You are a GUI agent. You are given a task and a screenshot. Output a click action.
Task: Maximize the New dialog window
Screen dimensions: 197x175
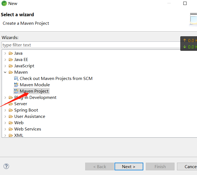click(185, 3)
